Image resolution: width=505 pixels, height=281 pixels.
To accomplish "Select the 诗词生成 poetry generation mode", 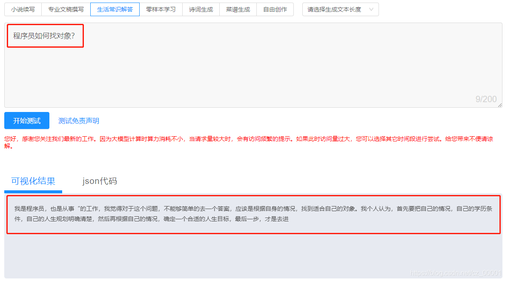I will pos(201,9).
